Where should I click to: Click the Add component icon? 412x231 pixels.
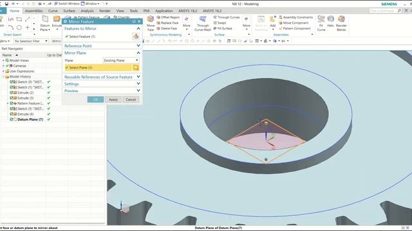pos(272,19)
